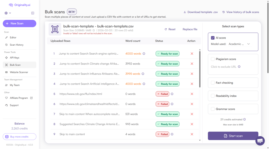Click row 8 Suggested Searches text

click(x=90, y=124)
